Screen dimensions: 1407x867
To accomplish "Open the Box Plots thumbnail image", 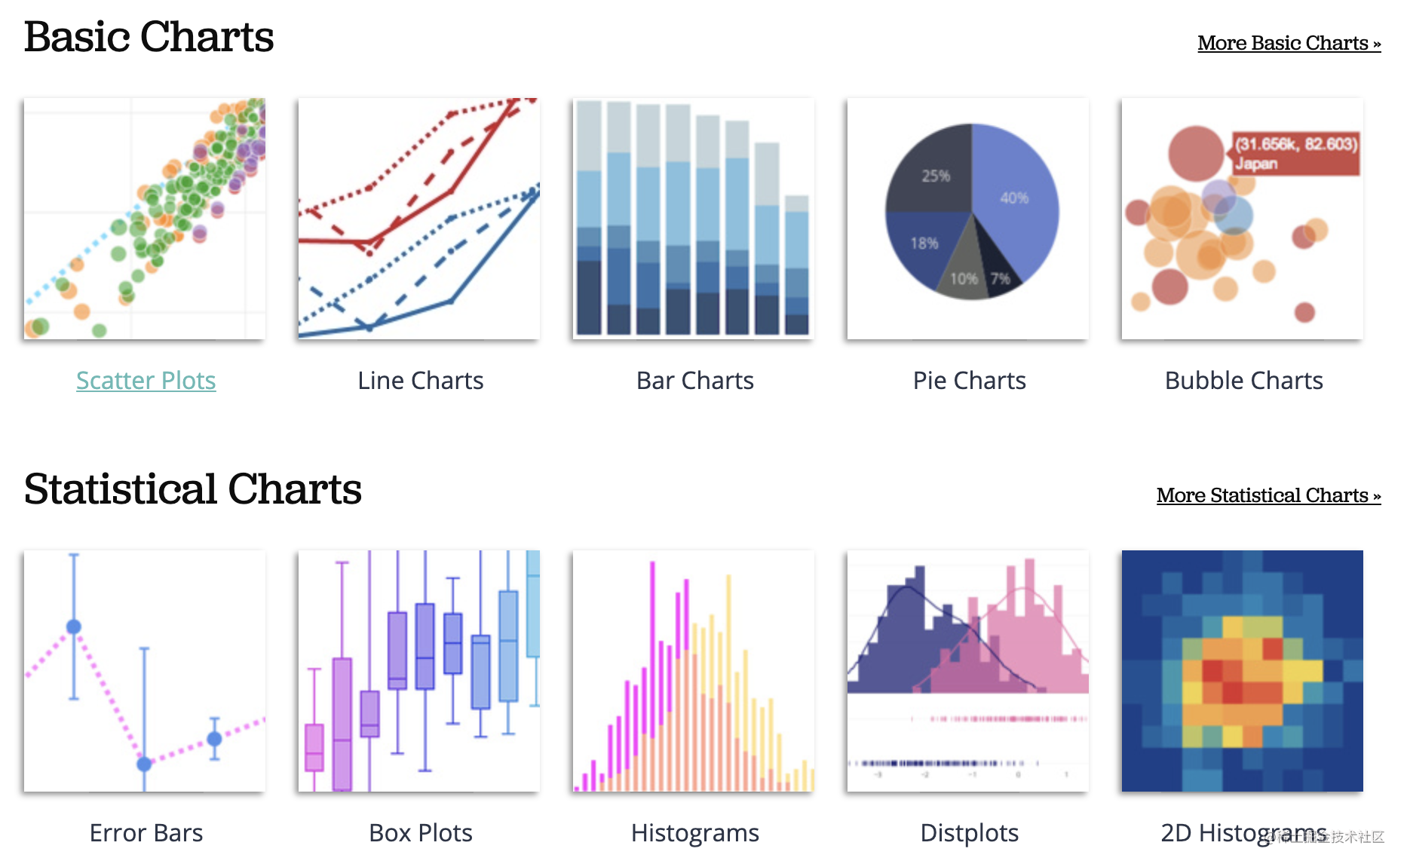I will [419, 671].
